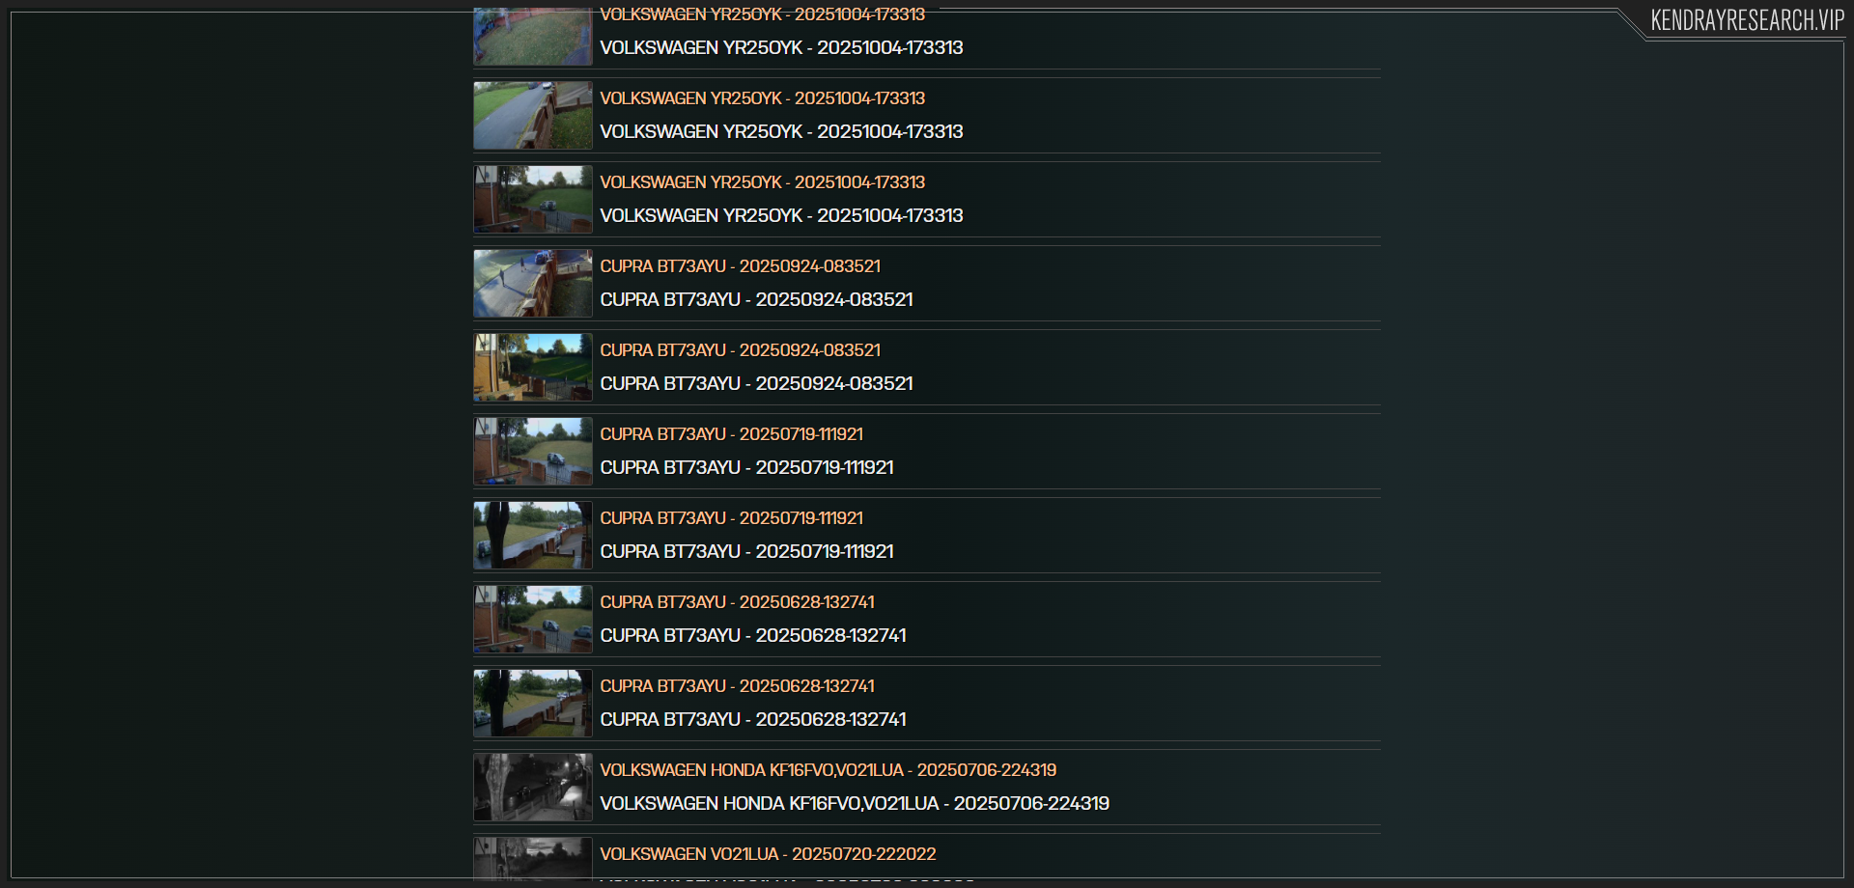Open YR250YK thumbnail showing garden gate and parked car
This screenshot has width=1854, height=888.
pyautogui.click(x=533, y=200)
